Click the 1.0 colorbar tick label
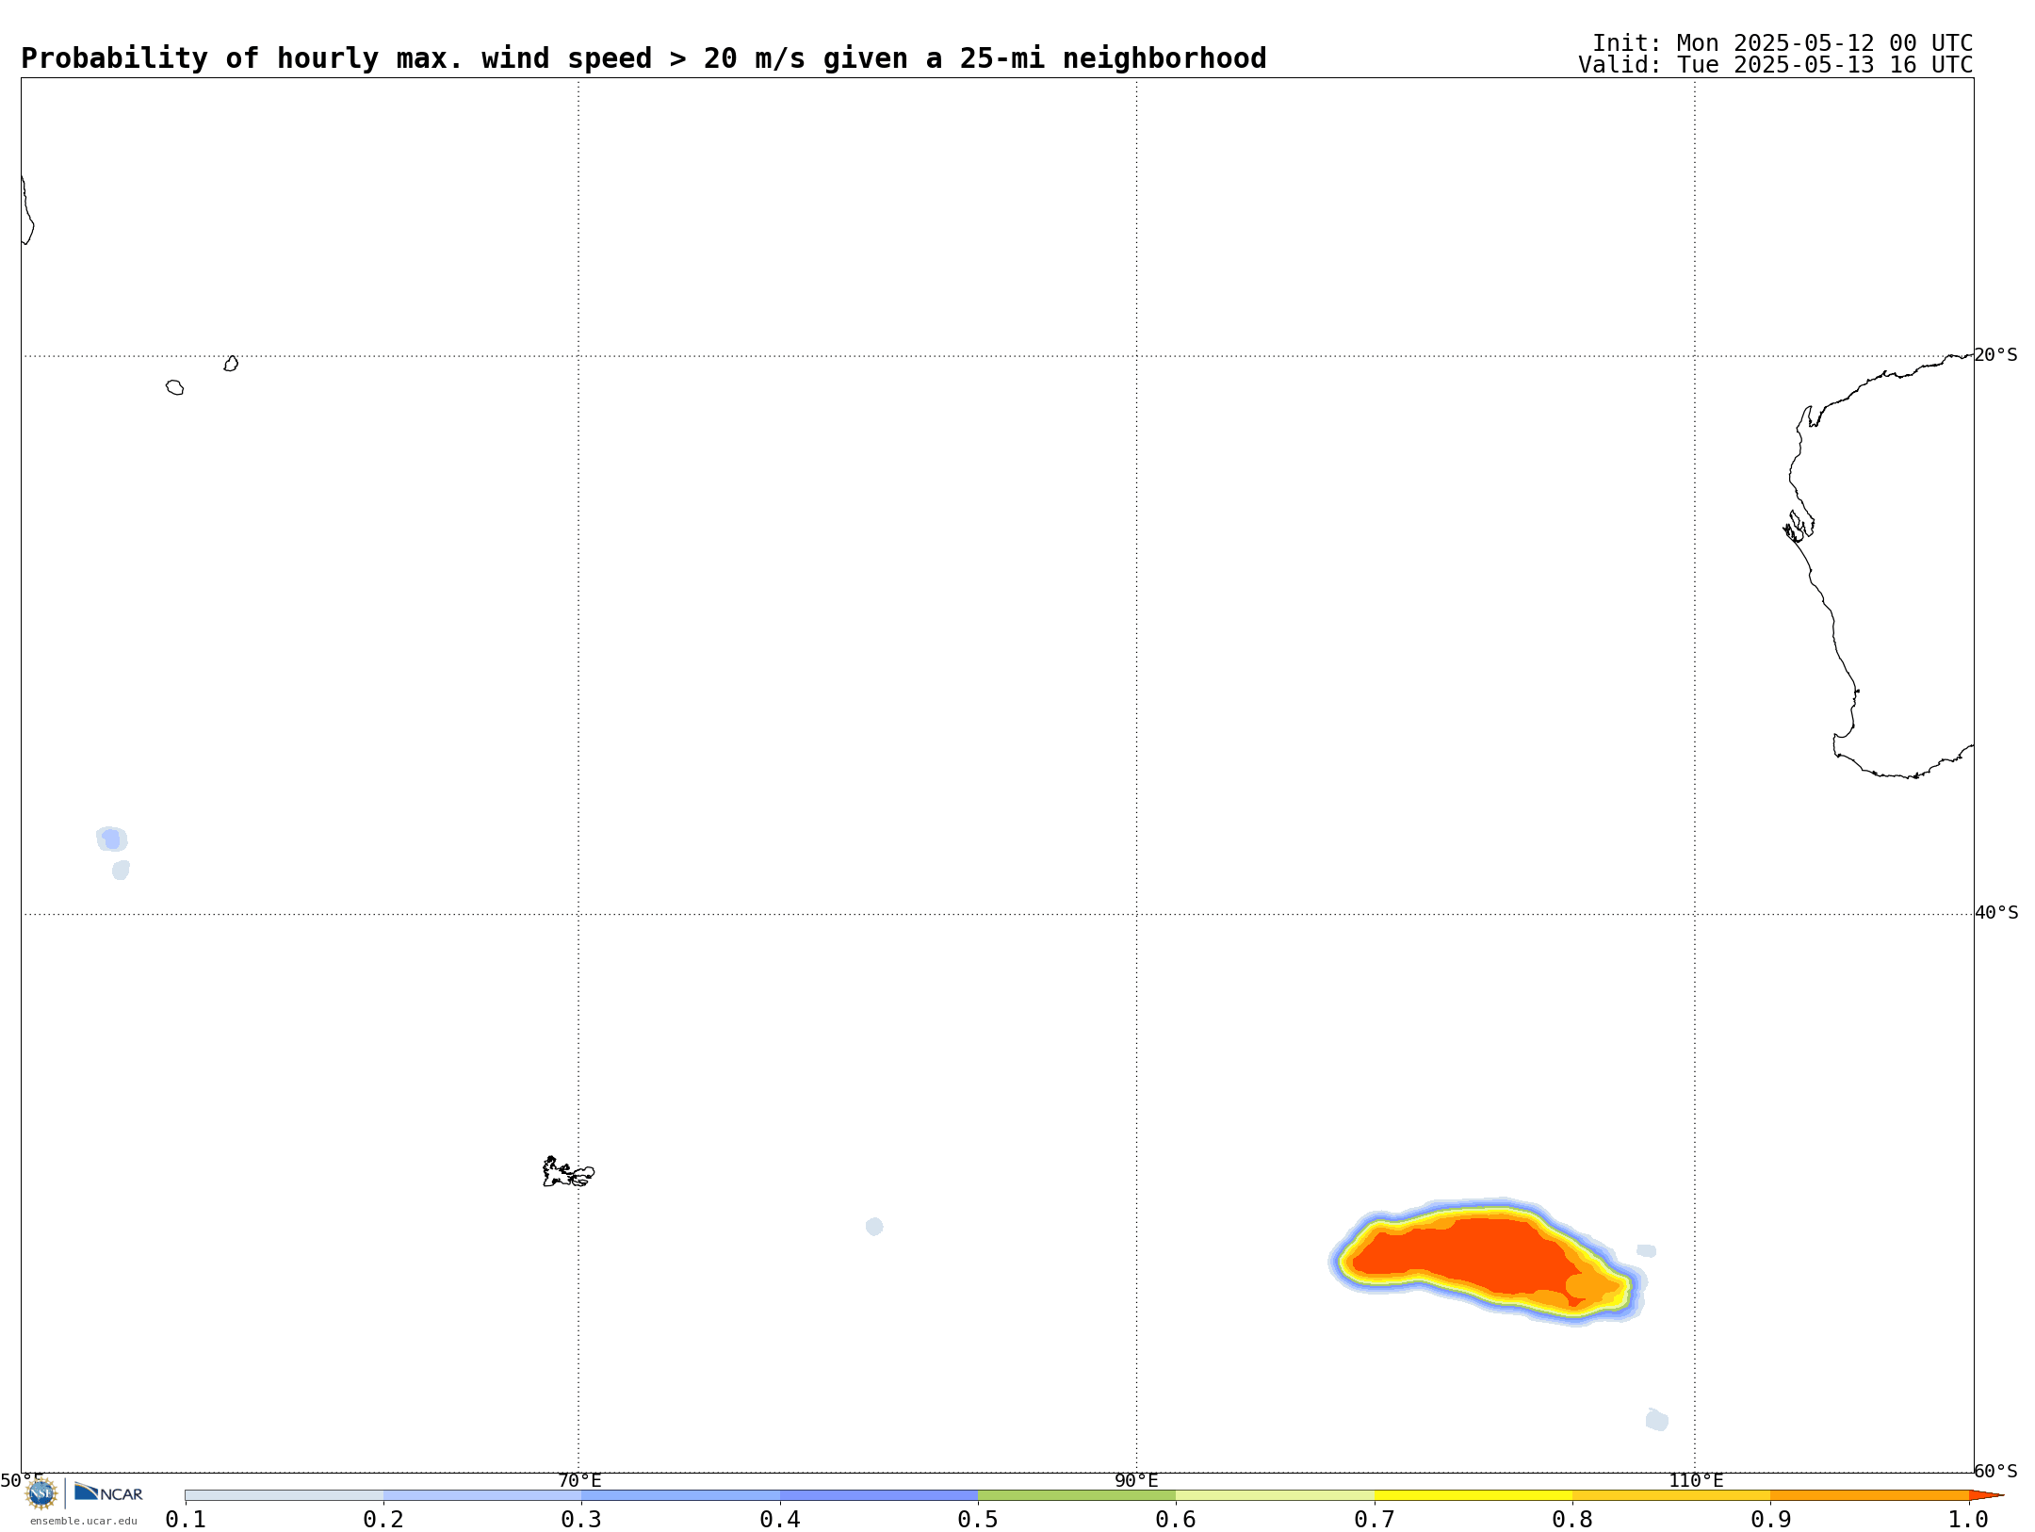 (1968, 1519)
